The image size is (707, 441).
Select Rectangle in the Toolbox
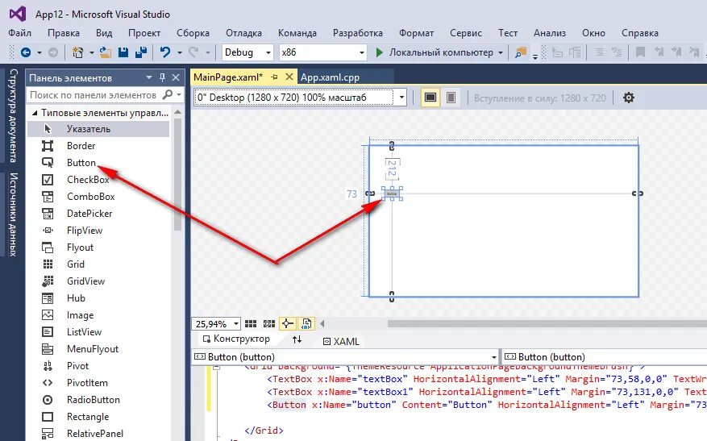click(98, 417)
